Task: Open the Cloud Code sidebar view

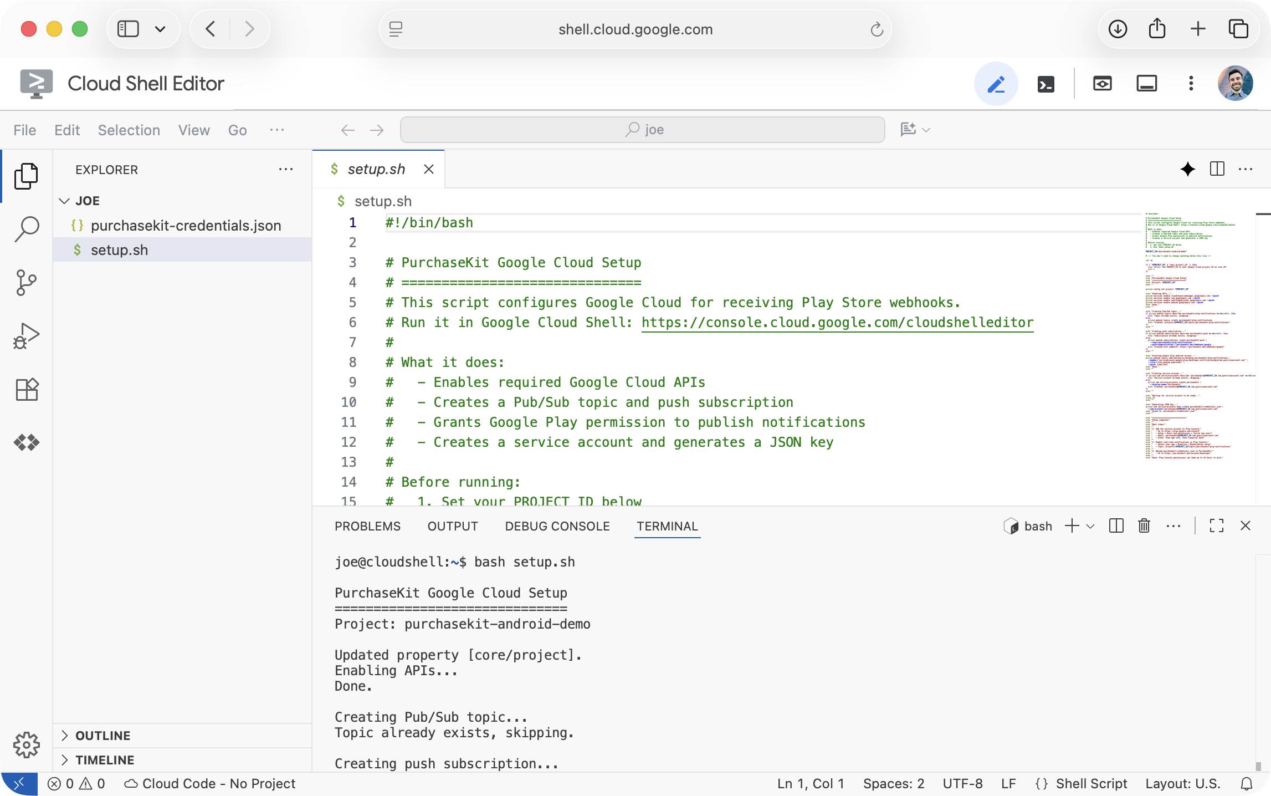Action: (x=26, y=442)
